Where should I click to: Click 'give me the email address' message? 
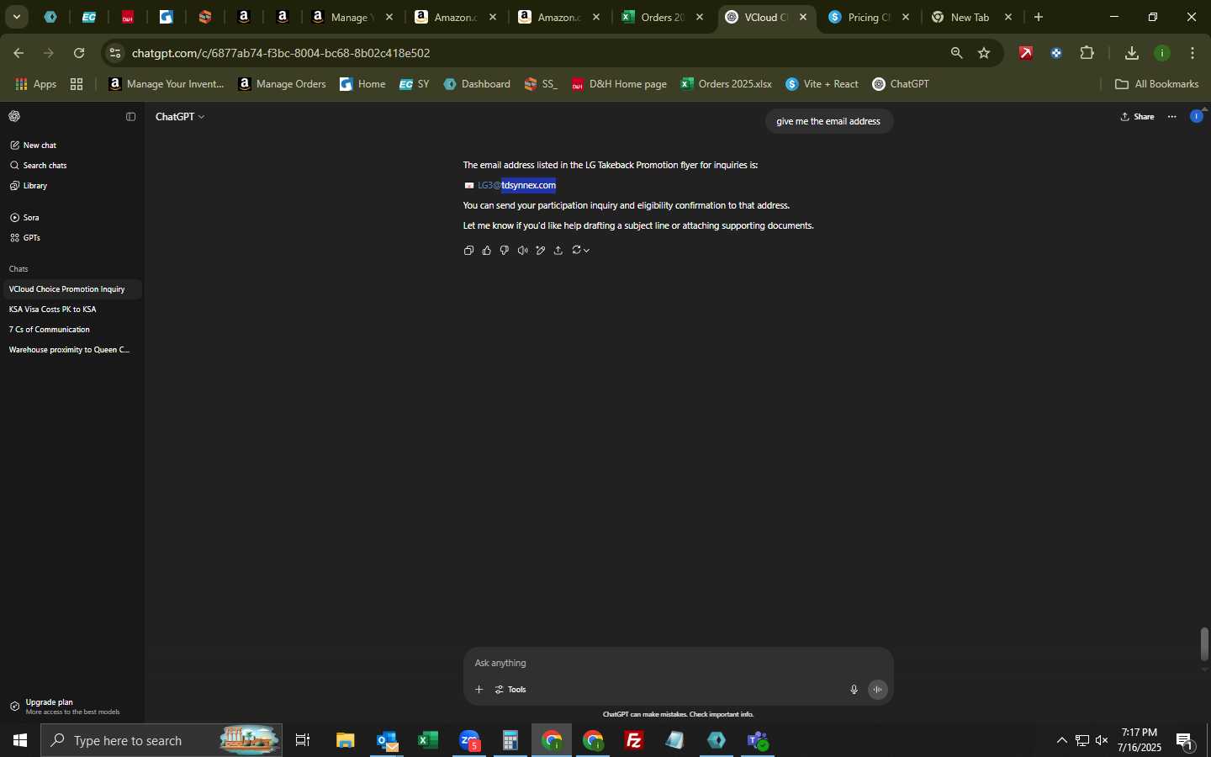pyautogui.click(x=828, y=122)
